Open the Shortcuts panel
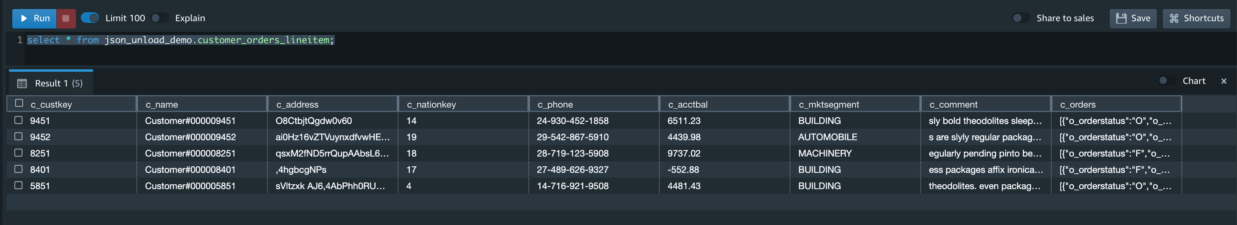Viewport: 1237px width, 225px height. [1196, 18]
